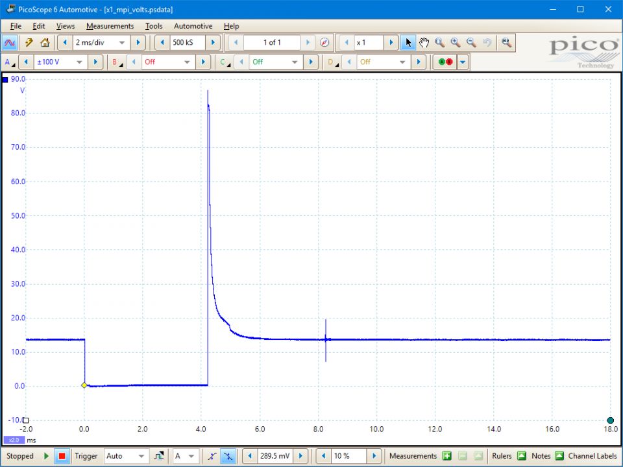Click the home startup settings icon
Viewport: 623px width, 467px height.
tap(45, 43)
